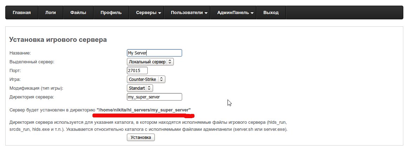The height and width of the screenshot is (154, 410).
Task: Open the АдминПанель dropdown menu
Action: pos(235,13)
